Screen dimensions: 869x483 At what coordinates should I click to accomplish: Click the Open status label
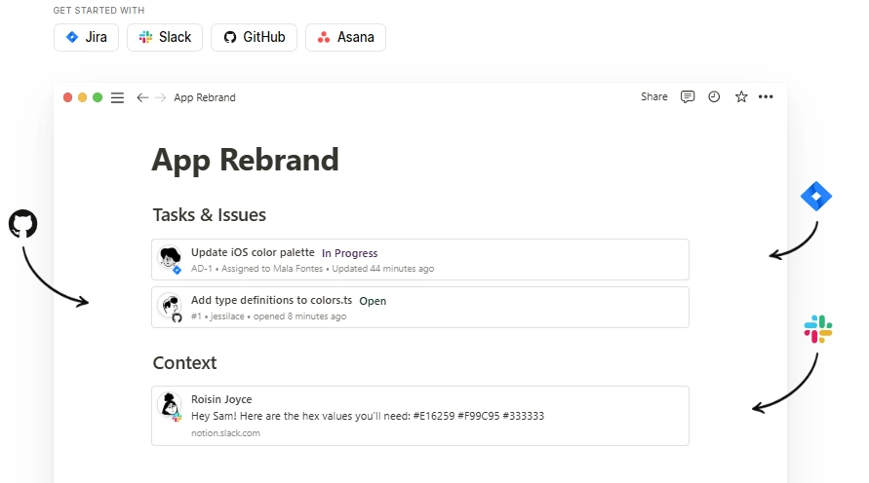pyautogui.click(x=373, y=301)
